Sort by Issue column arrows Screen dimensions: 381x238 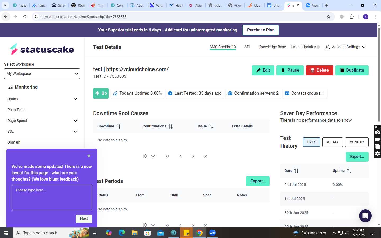(211, 126)
